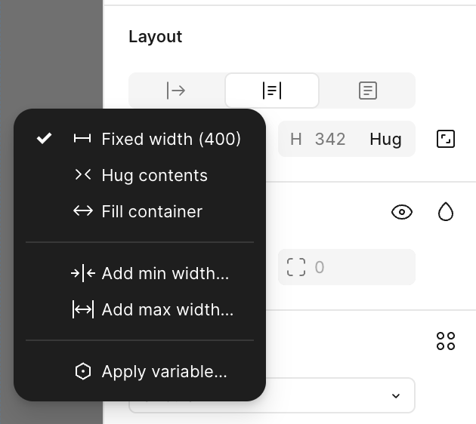Select wrap layout direction icon
The width and height of the screenshot is (476, 424).
tap(367, 91)
